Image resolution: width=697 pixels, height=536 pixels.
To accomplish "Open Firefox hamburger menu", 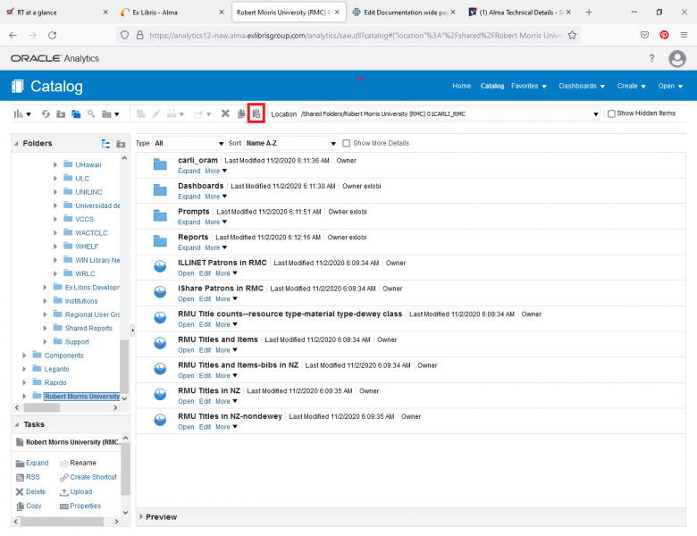I will tap(684, 35).
